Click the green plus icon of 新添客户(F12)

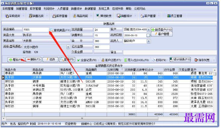[153, 30]
